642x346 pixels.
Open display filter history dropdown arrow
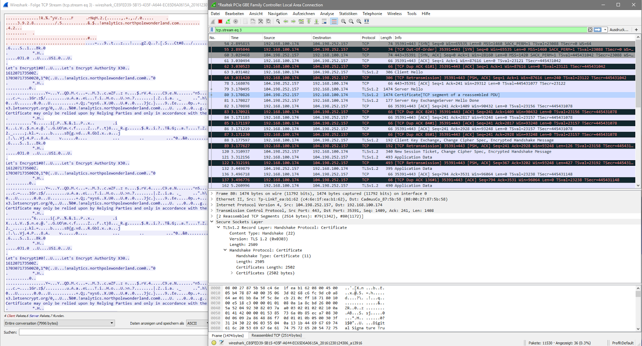(605, 30)
